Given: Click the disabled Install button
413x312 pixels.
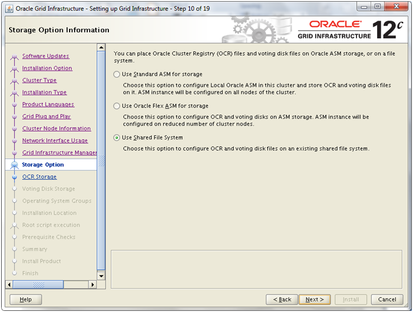Looking at the screenshot, I should (351, 299).
